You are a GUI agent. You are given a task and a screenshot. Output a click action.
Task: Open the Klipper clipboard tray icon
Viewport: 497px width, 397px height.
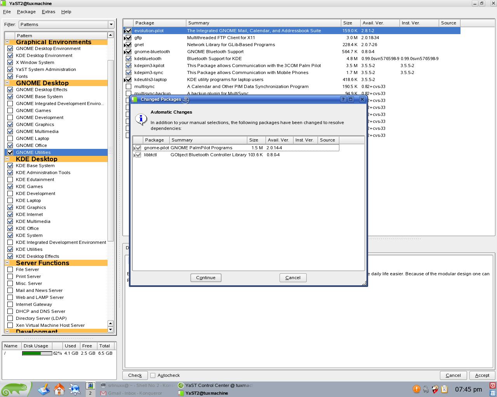[445, 389]
